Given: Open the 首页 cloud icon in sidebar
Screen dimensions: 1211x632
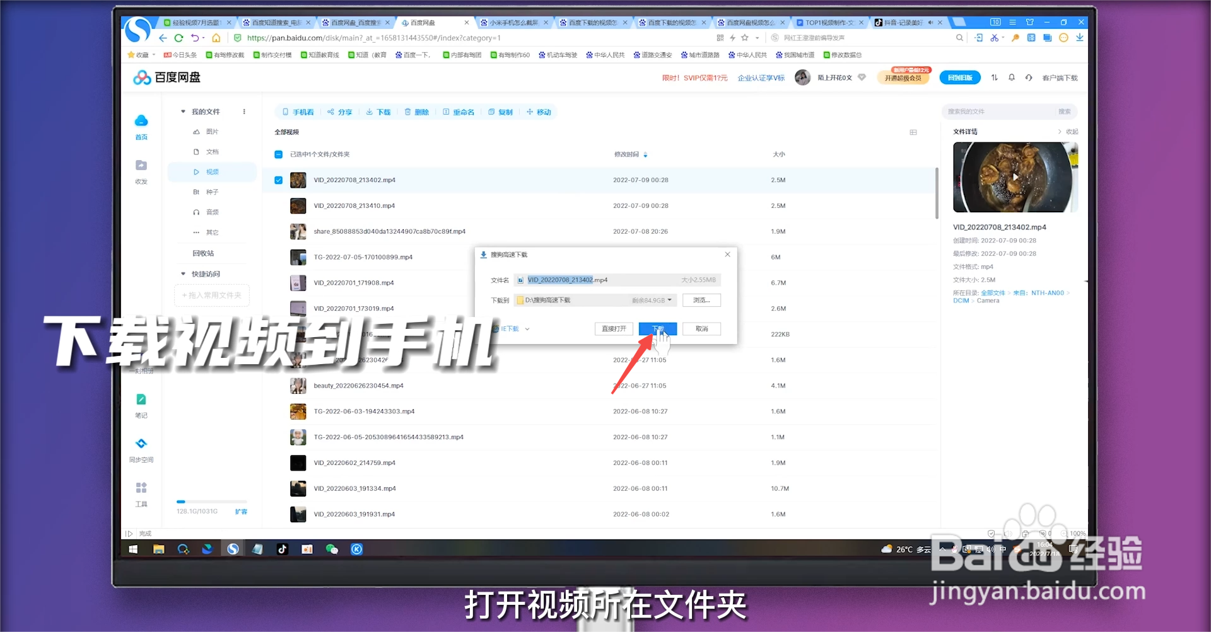Looking at the screenshot, I should tap(141, 120).
